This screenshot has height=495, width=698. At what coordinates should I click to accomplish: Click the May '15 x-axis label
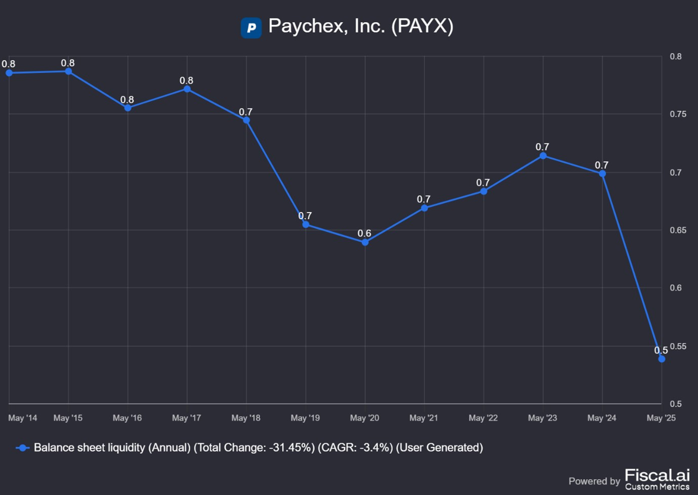coord(68,418)
